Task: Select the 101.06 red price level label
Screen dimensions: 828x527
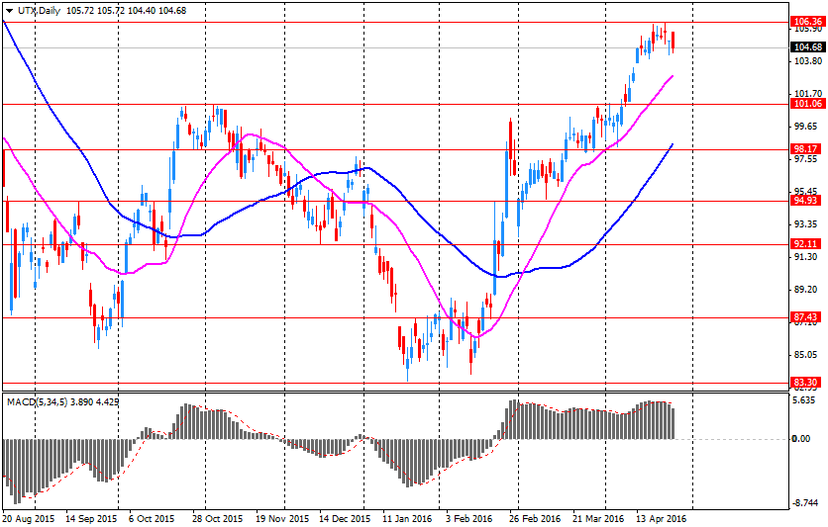Action: [x=808, y=103]
